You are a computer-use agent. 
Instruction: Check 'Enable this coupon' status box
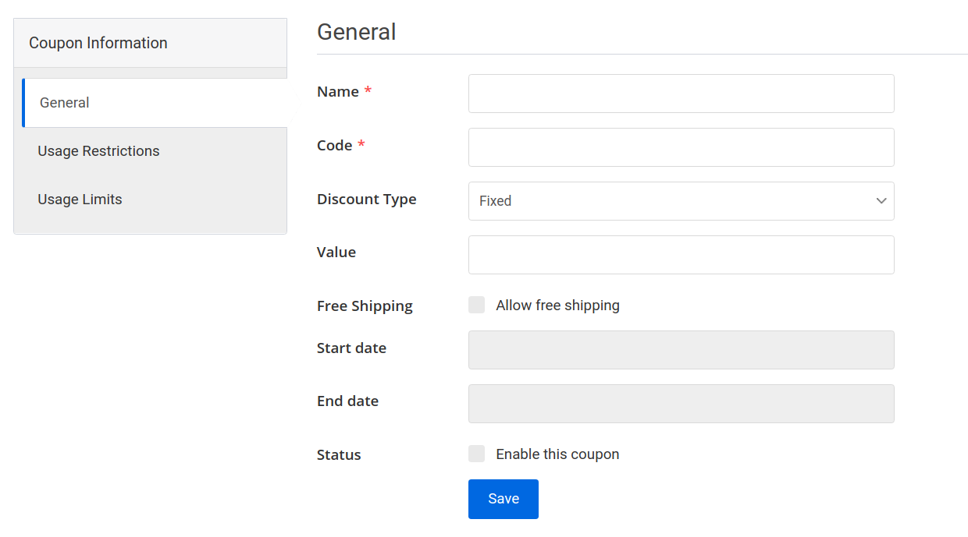pyautogui.click(x=476, y=454)
